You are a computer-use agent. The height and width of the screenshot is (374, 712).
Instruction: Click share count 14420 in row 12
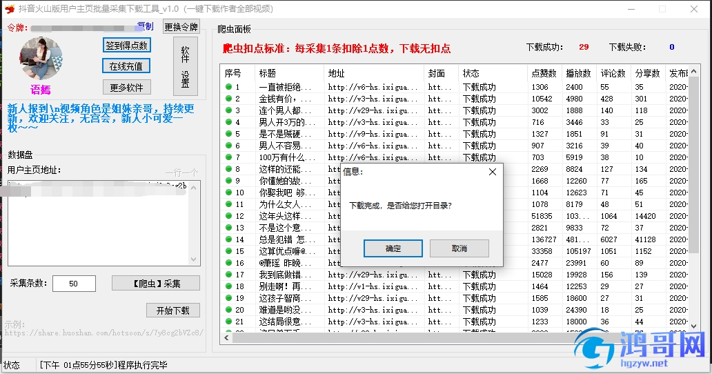[x=645, y=216]
